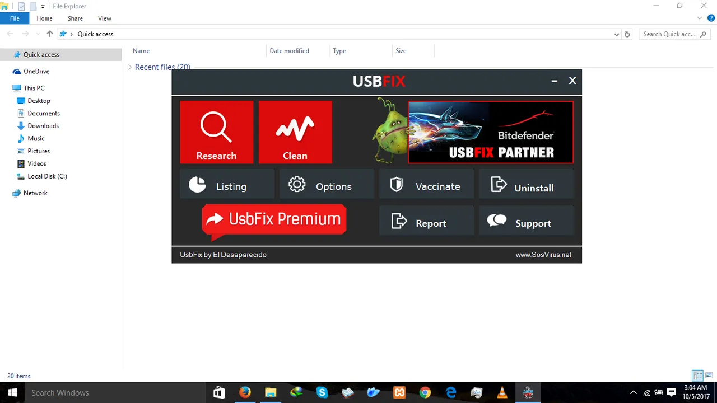
Task: Go up one folder level
Action: tap(50, 34)
